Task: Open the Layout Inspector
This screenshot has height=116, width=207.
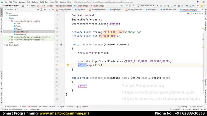Action: 196,107
